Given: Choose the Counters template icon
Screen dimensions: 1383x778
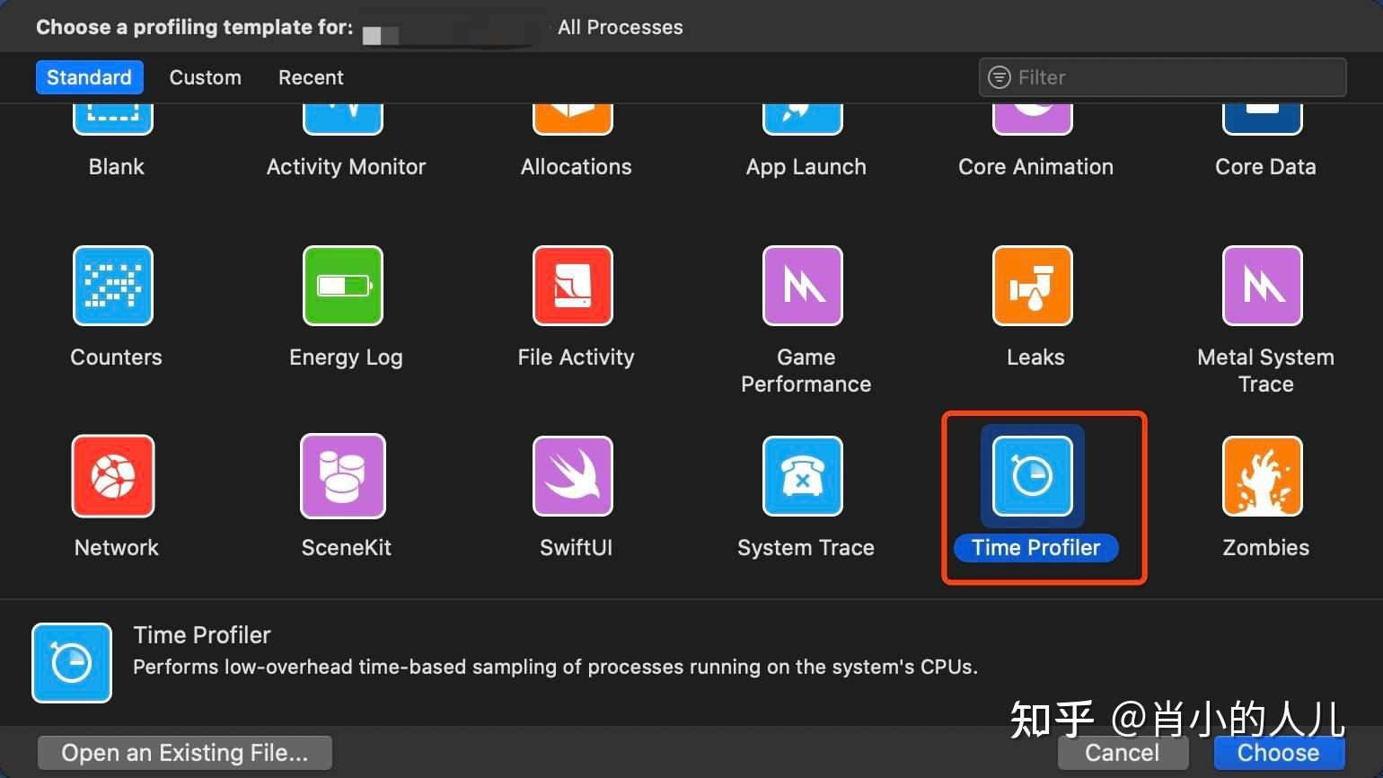Looking at the screenshot, I should [x=113, y=286].
